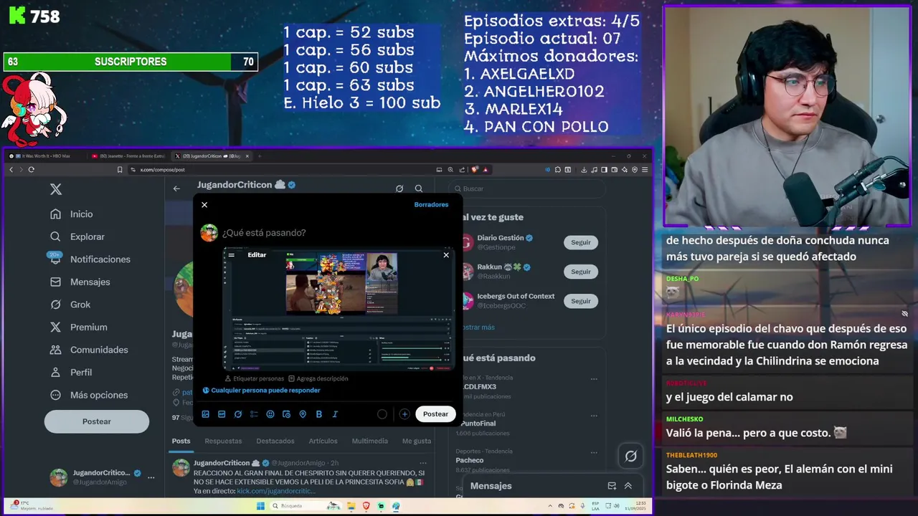918x516 pixels.
Task: Open emoji picker in compose toolbar
Action: click(270, 414)
